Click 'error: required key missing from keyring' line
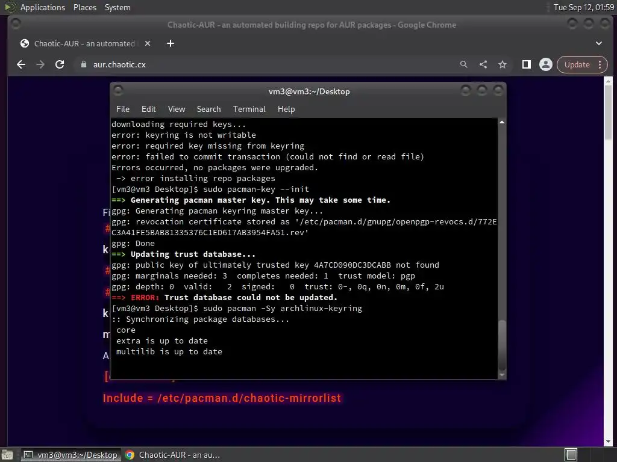The height and width of the screenshot is (462, 617). point(208,146)
